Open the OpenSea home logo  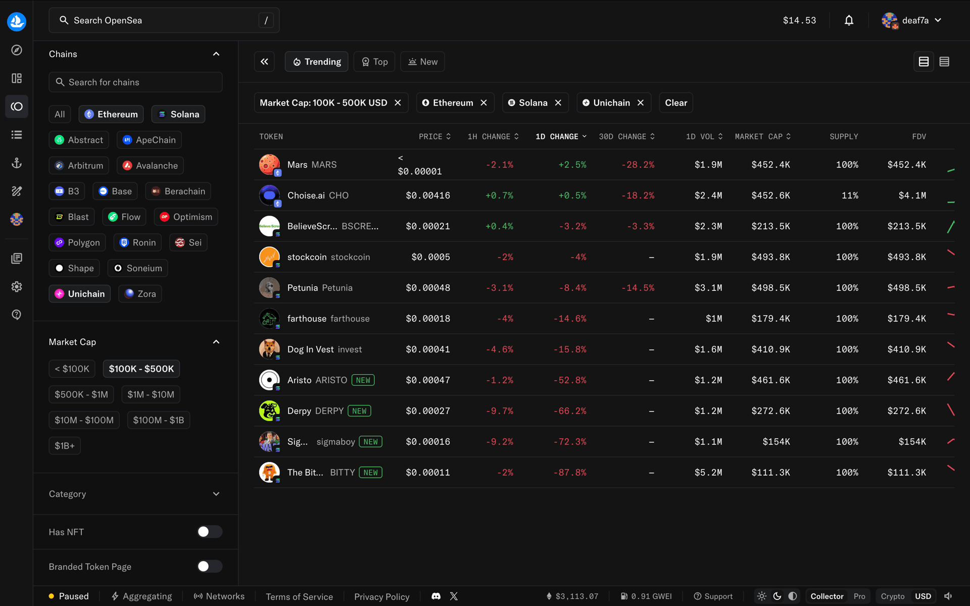pyautogui.click(x=17, y=21)
